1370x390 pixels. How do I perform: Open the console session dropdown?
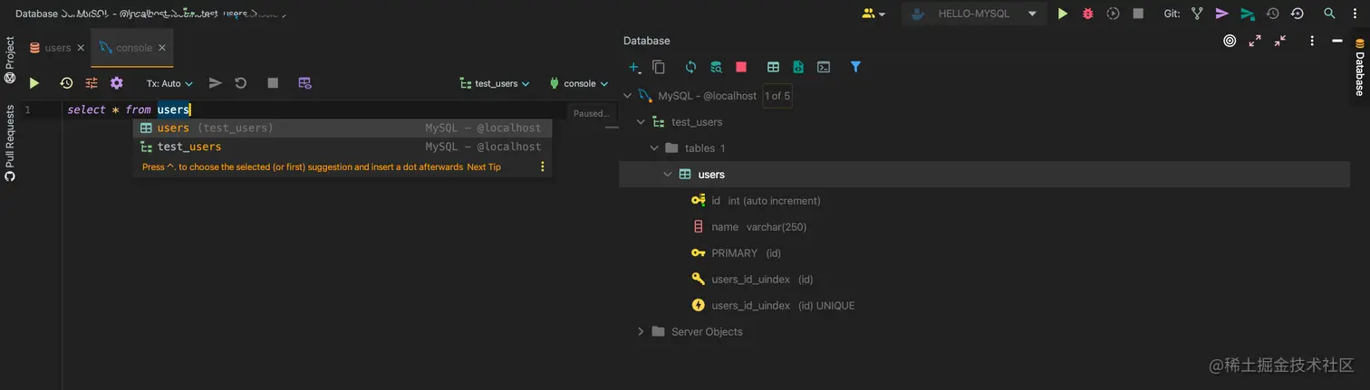tap(578, 83)
